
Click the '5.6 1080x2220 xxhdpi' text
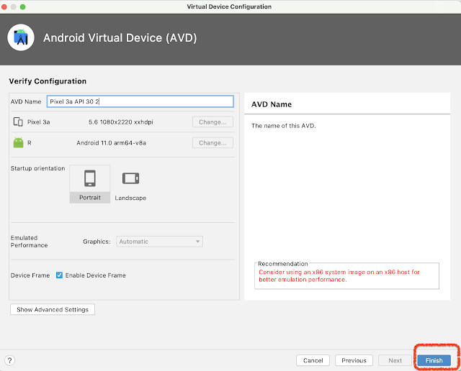pyautogui.click(x=121, y=122)
